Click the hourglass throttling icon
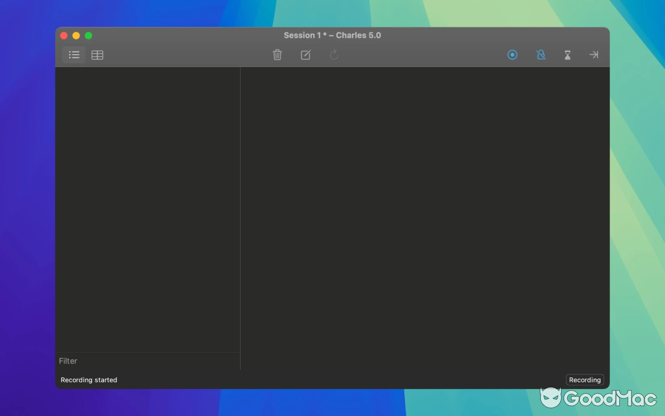This screenshot has width=665, height=416. pyautogui.click(x=567, y=55)
